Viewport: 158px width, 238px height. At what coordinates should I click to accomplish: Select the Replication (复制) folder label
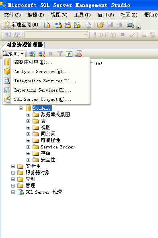(30, 179)
